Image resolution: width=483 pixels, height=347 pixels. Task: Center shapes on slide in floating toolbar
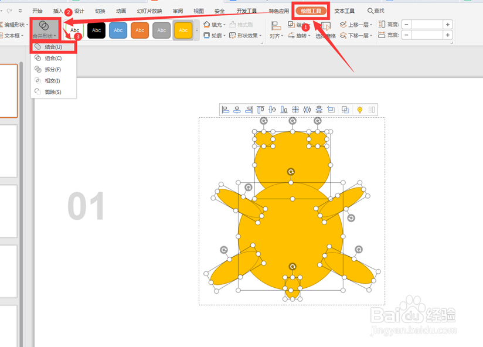coord(295,110)
